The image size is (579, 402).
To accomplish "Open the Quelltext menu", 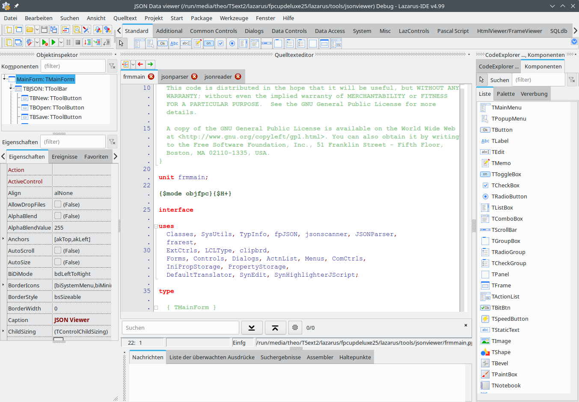I will click(x=125, y=18).
